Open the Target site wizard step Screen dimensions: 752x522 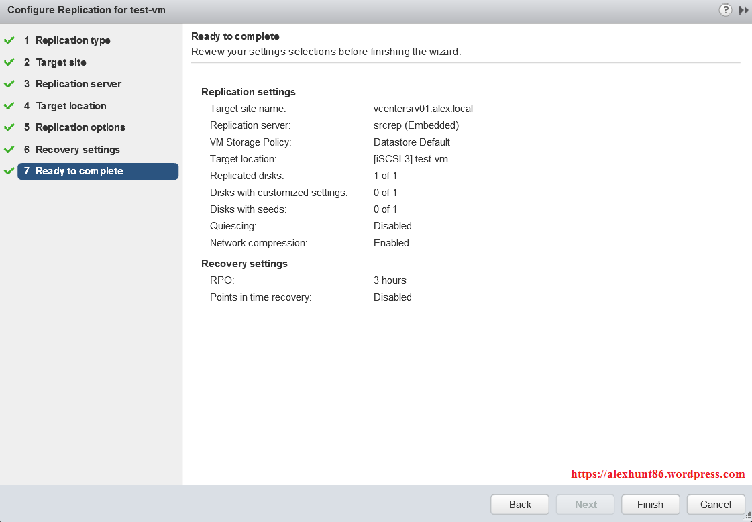pos(60,62)
